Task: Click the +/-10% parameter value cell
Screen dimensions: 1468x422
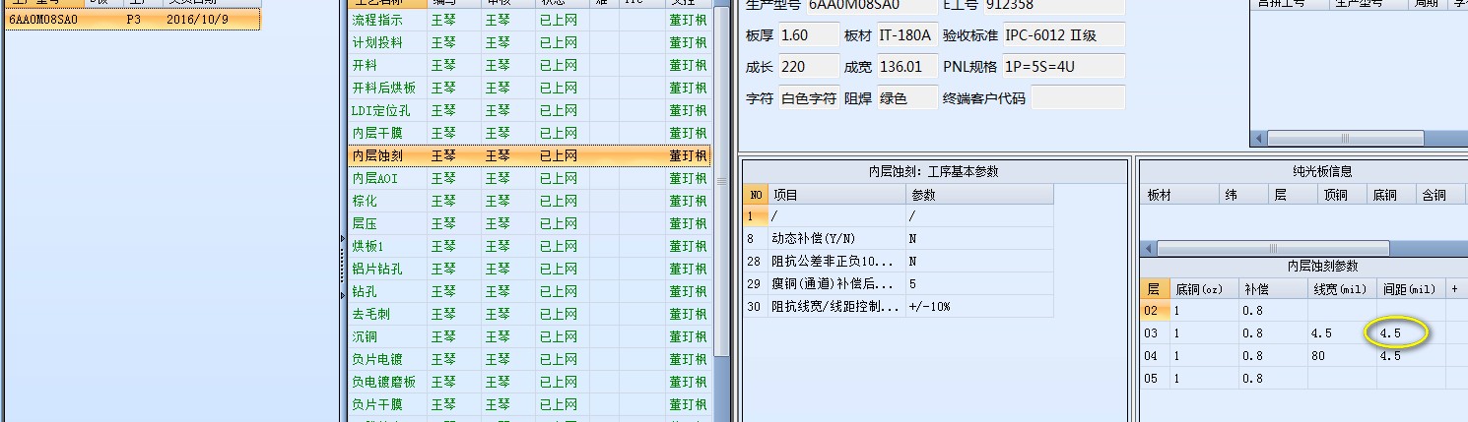Action: (x=979, y=307)
